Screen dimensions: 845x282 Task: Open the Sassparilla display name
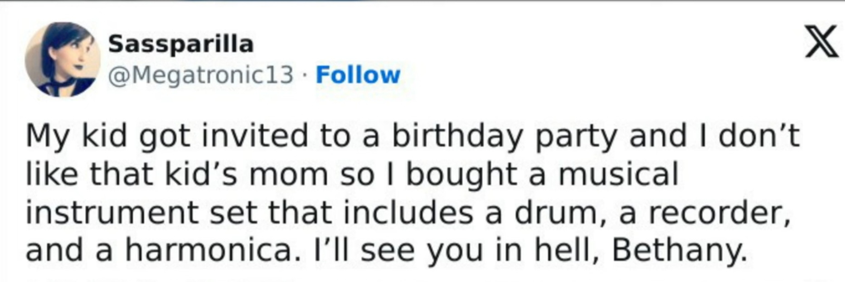(x=180, y=44)
